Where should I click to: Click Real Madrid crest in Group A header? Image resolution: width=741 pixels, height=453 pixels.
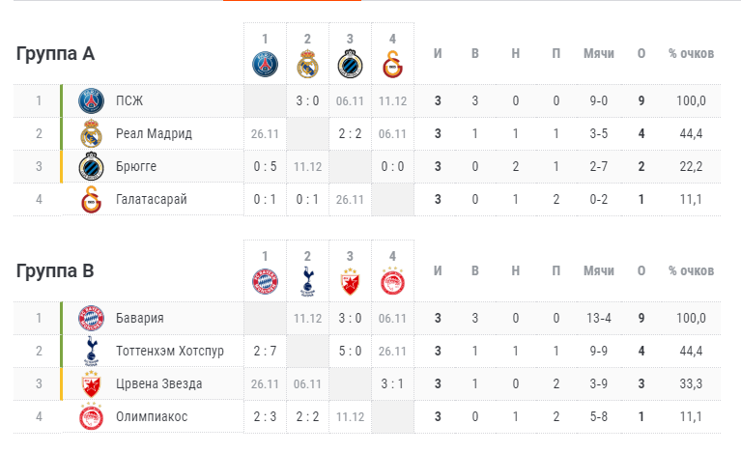pos(307,64)
